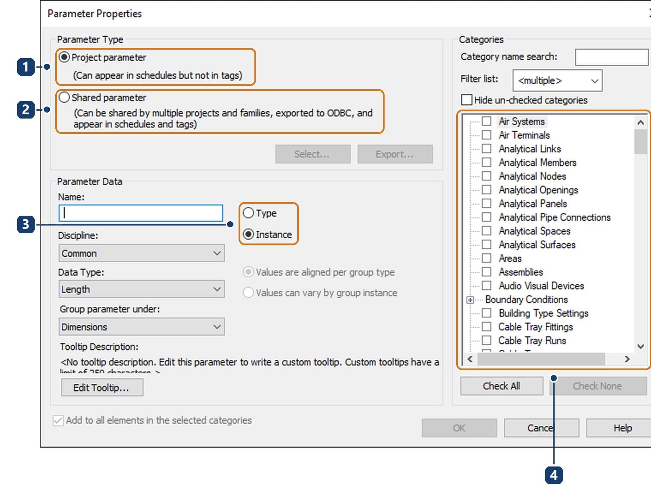Tick the Analytical Spaces checkbox
The height and width of the screenshot is (499, 651).
487,231
